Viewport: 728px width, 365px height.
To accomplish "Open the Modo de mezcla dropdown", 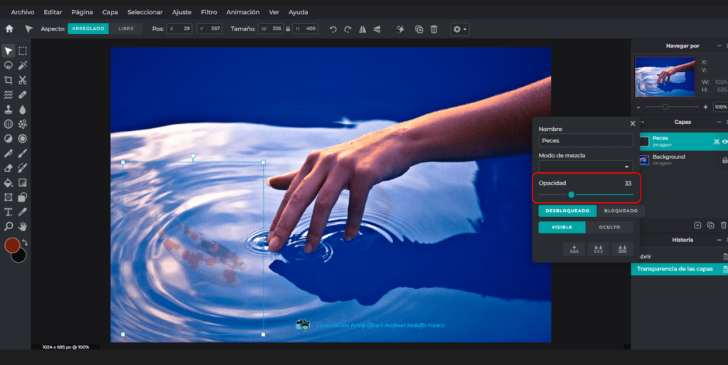I will (x=585, y=166).
